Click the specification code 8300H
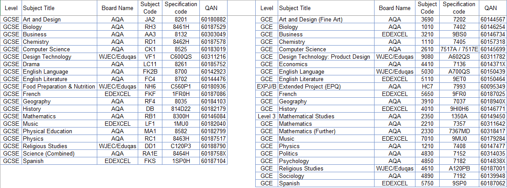507x188 pixels. click(x=181, y=117)
